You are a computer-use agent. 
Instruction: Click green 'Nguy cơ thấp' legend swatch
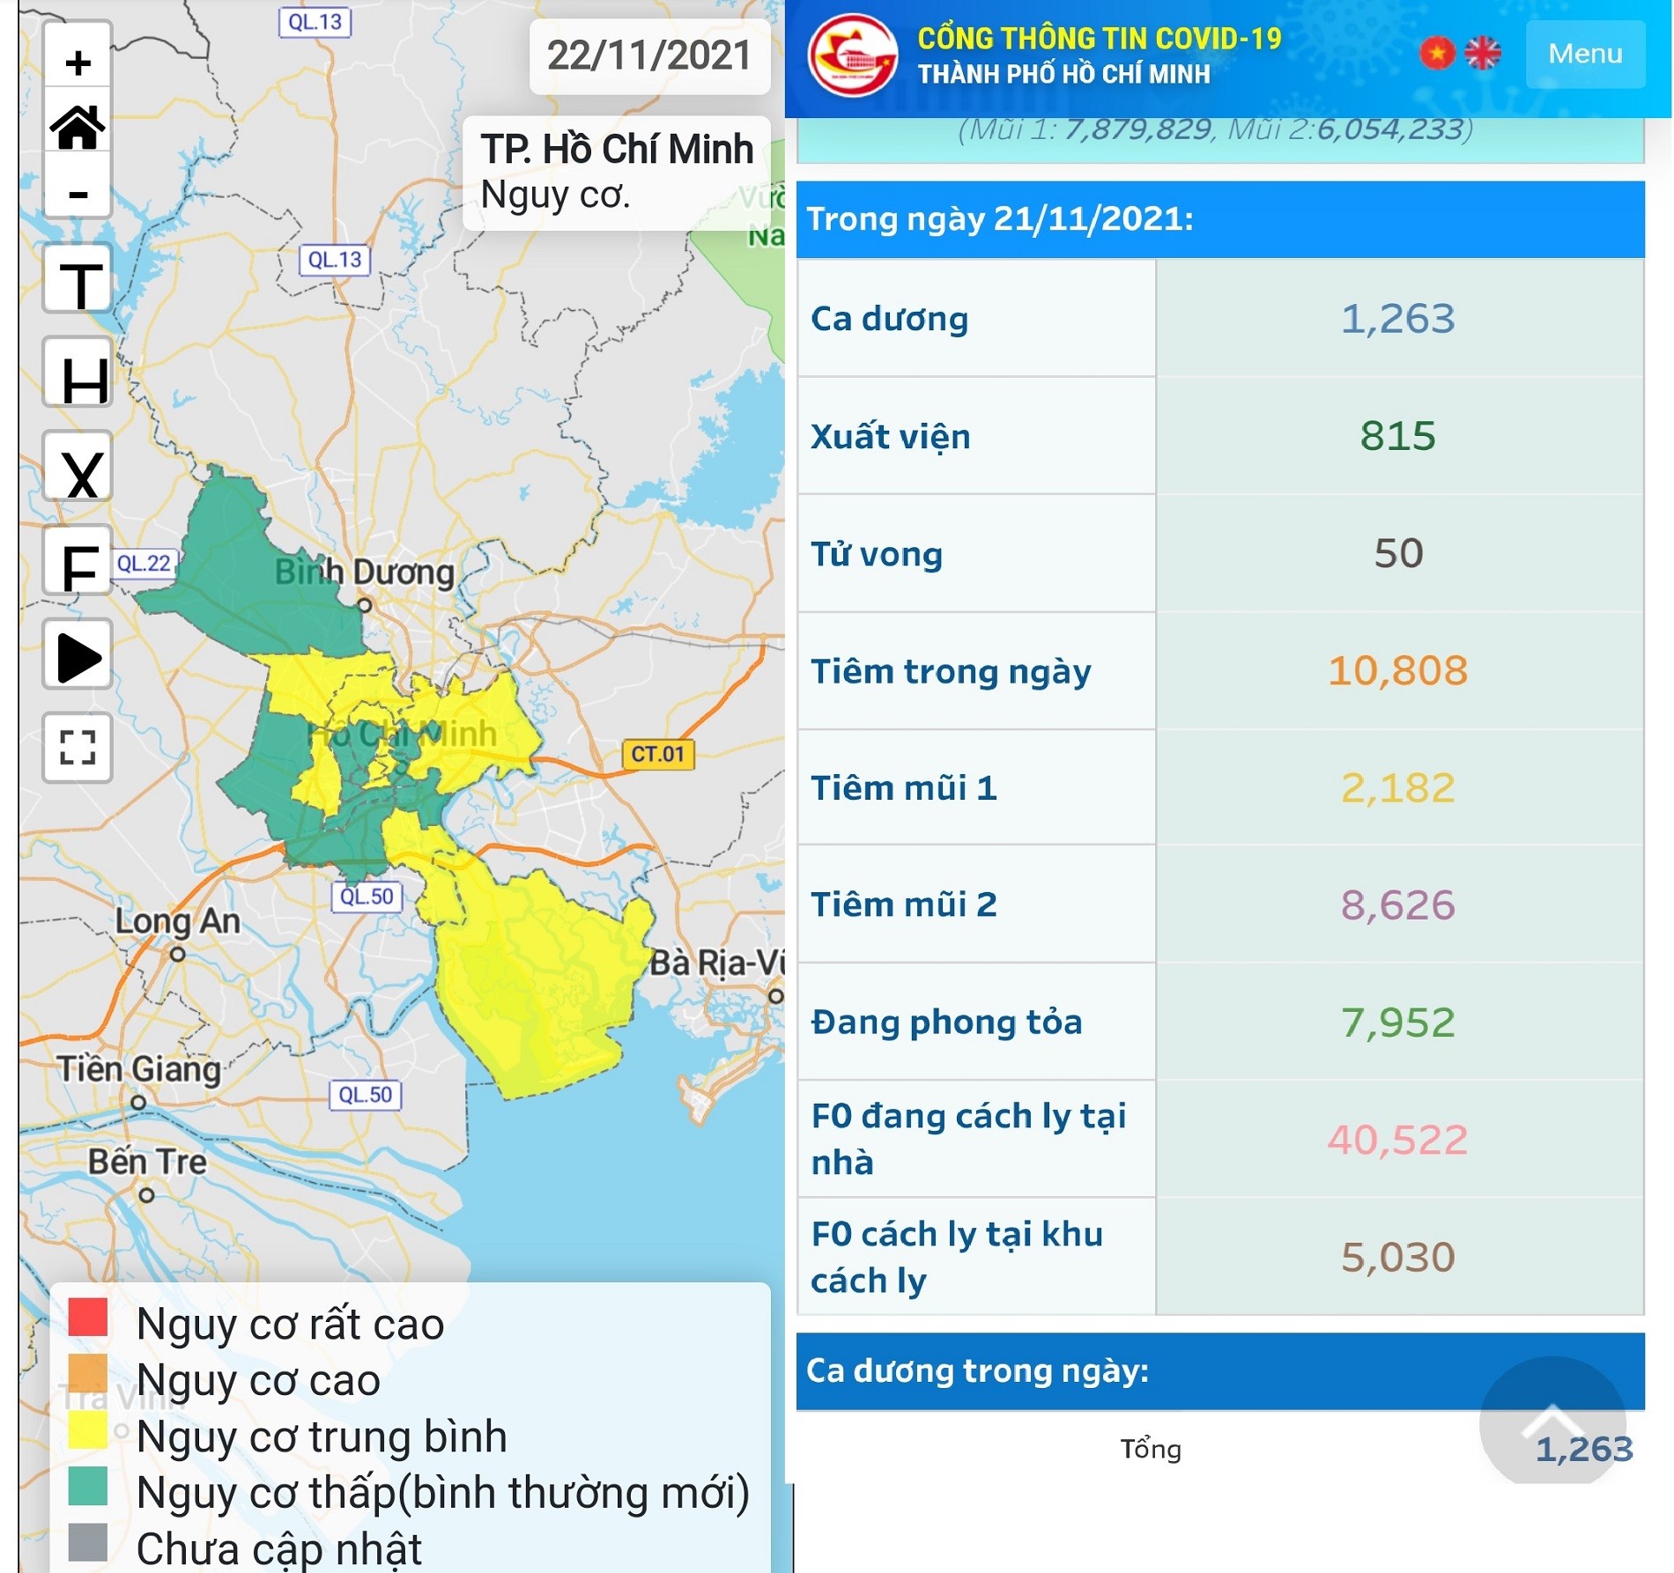pyautogui.click(x=88, y=1486)
